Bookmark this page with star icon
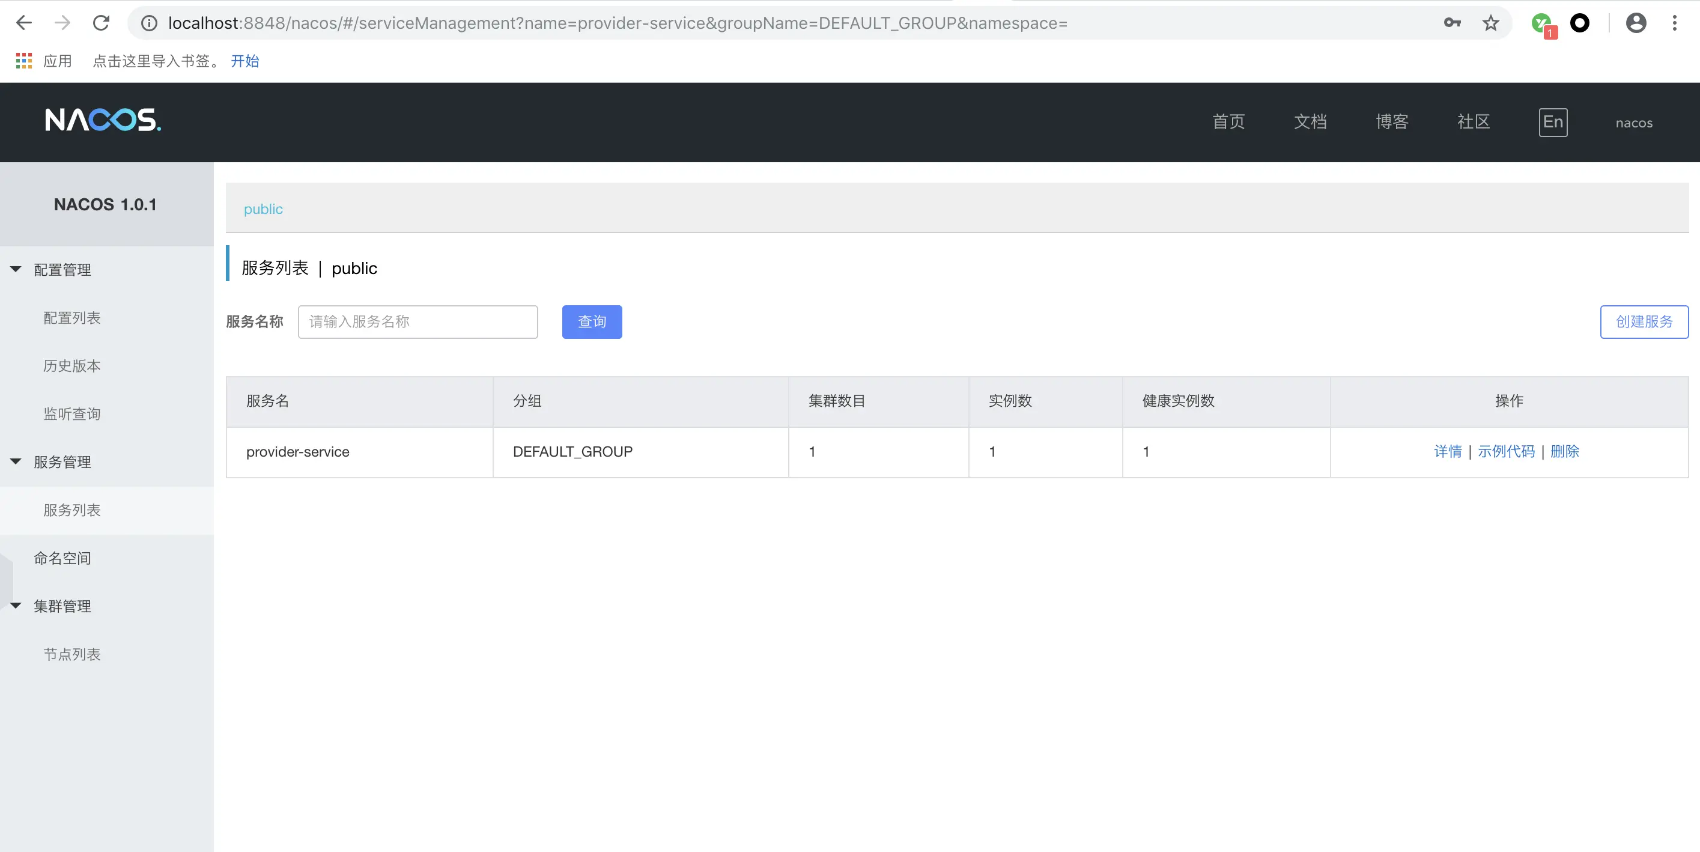Screen dimensions: 1700x852 1490,23
